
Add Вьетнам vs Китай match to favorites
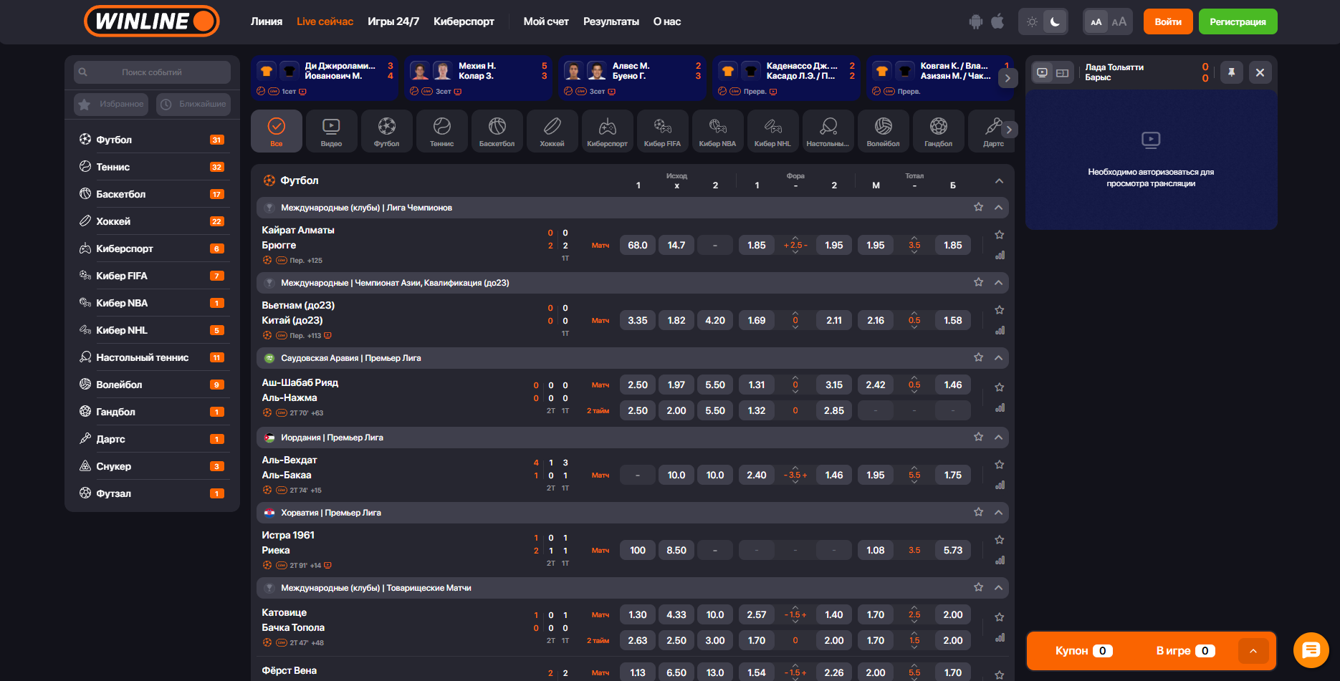pos(1000,310)
